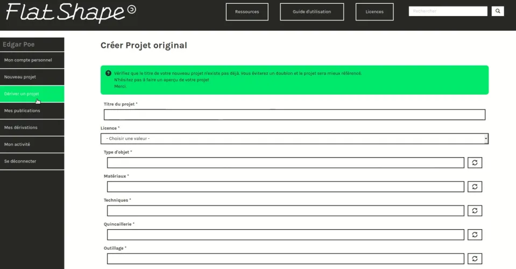This screenshot has width=516, height=269.
Task: Focus the Titre du projet field
Action: tap(294, 115)
